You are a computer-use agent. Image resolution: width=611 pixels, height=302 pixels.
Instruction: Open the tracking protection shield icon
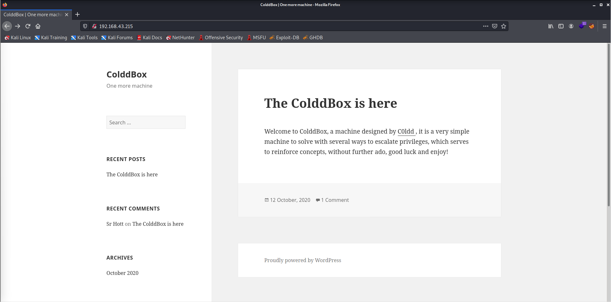coord(85,26)
